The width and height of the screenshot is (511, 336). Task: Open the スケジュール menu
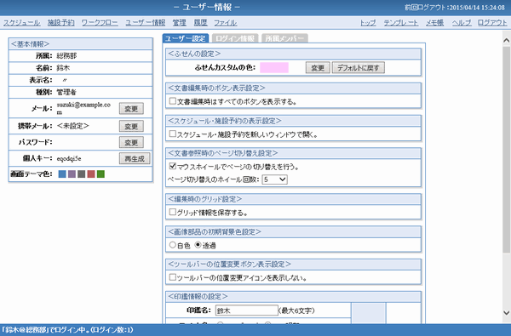(x=21, y=23)
